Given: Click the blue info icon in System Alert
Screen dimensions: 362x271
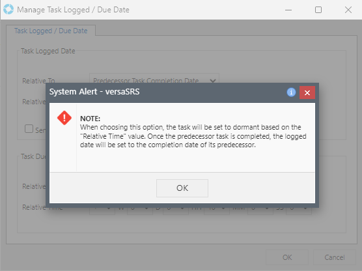Looking at the screenshot, I should [291, 93].
